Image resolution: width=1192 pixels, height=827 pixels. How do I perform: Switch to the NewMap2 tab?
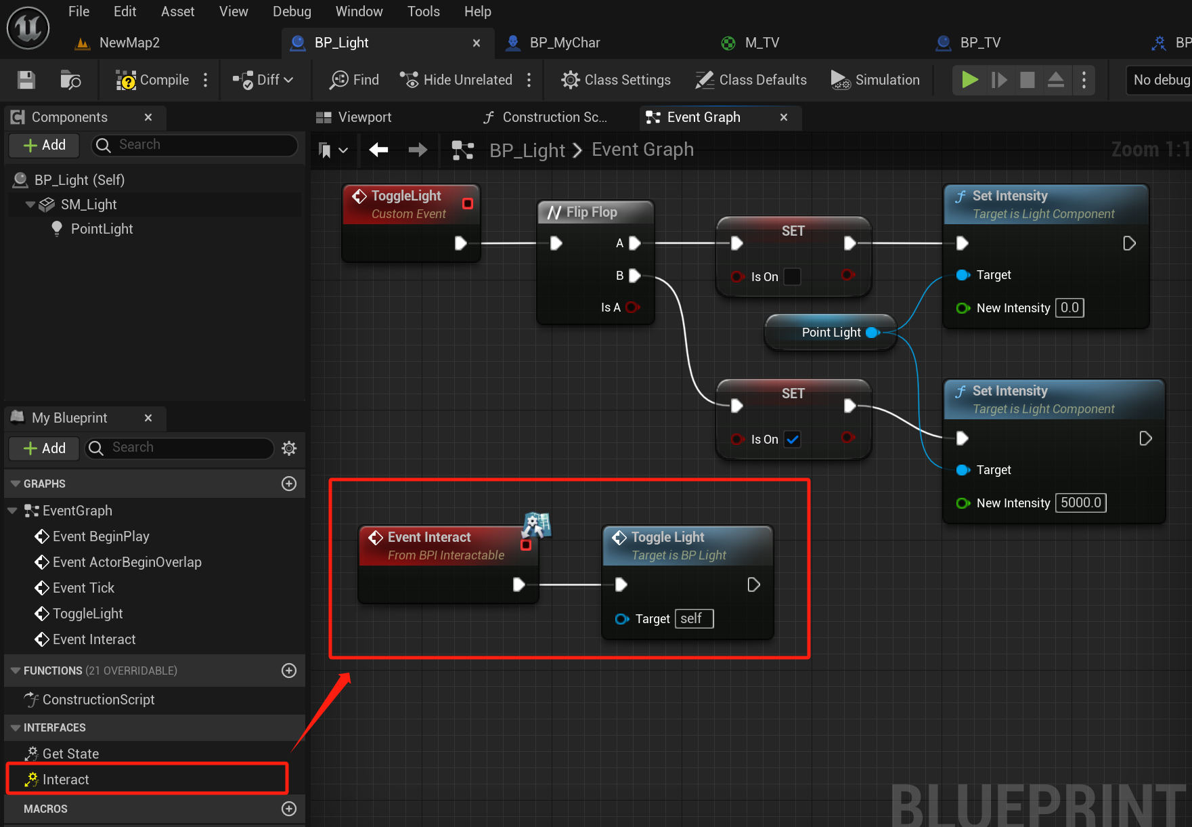(x=118, y=43)
